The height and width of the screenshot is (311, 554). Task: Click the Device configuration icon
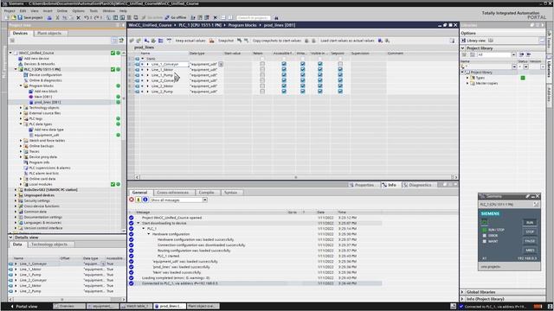coord(26,75)
